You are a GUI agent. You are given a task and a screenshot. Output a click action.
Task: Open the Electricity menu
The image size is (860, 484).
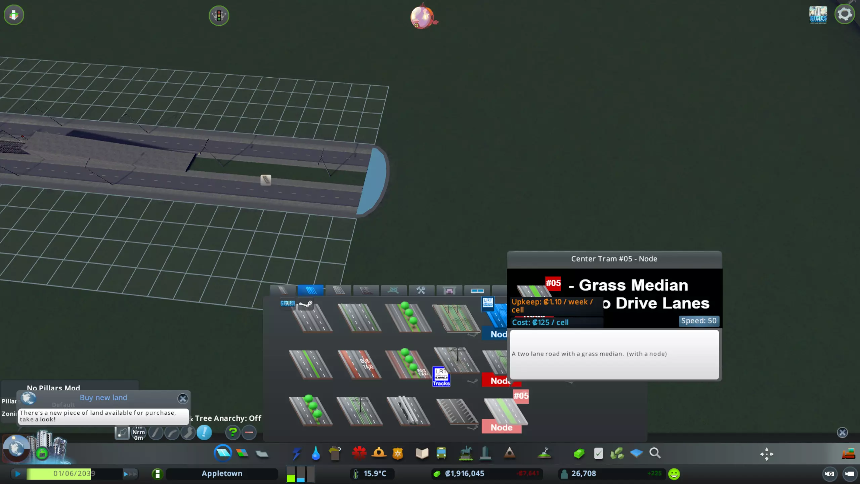[296, 453]
